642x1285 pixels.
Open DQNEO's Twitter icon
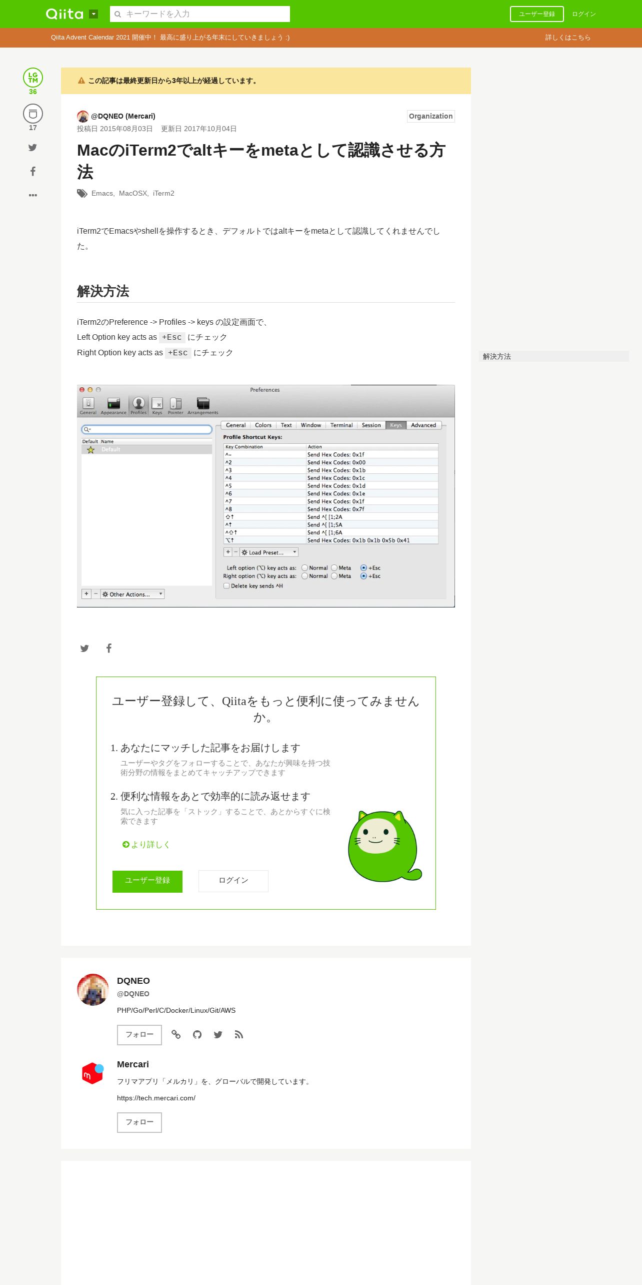[218, 1034]
